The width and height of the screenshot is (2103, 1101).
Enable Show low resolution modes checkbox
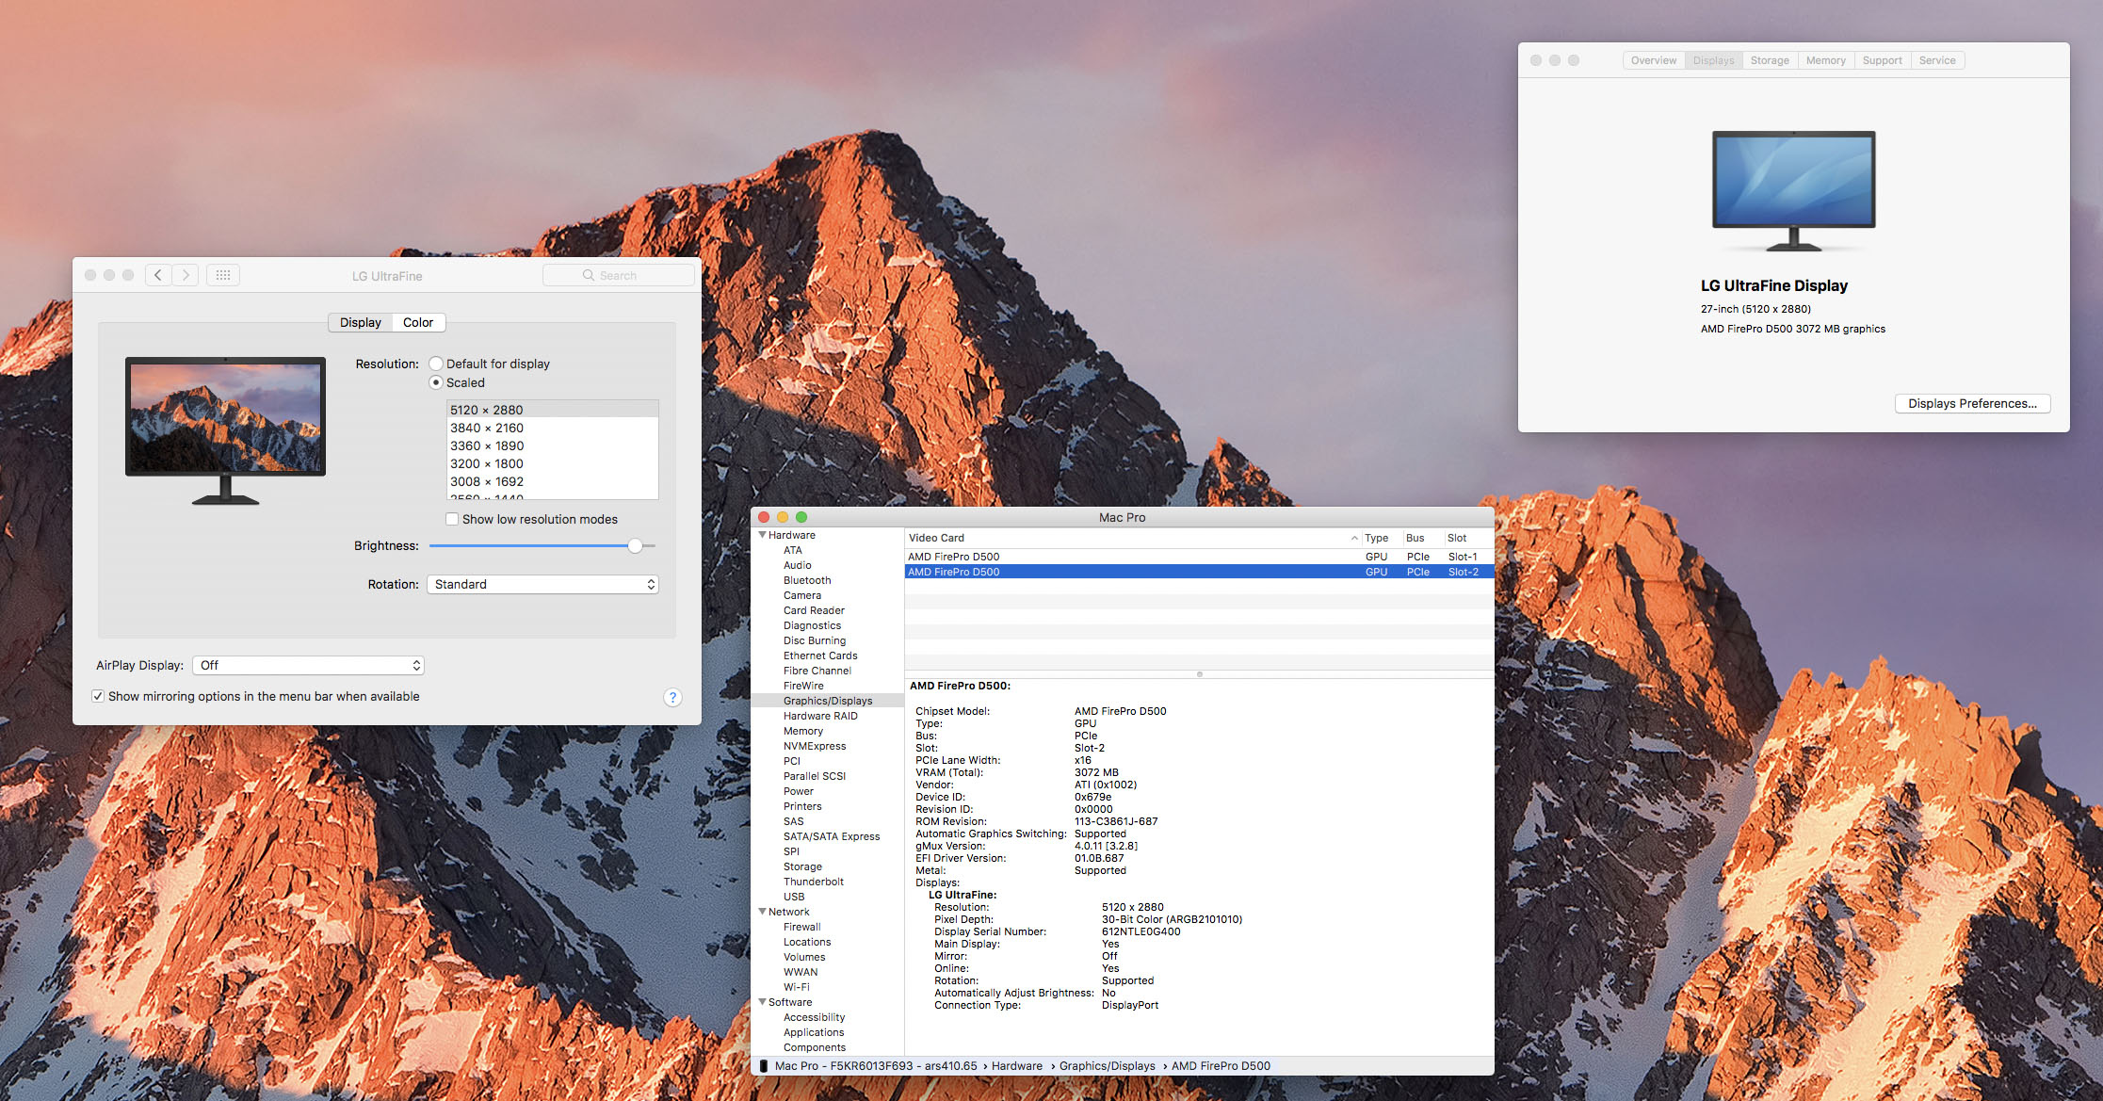(452, 519)
